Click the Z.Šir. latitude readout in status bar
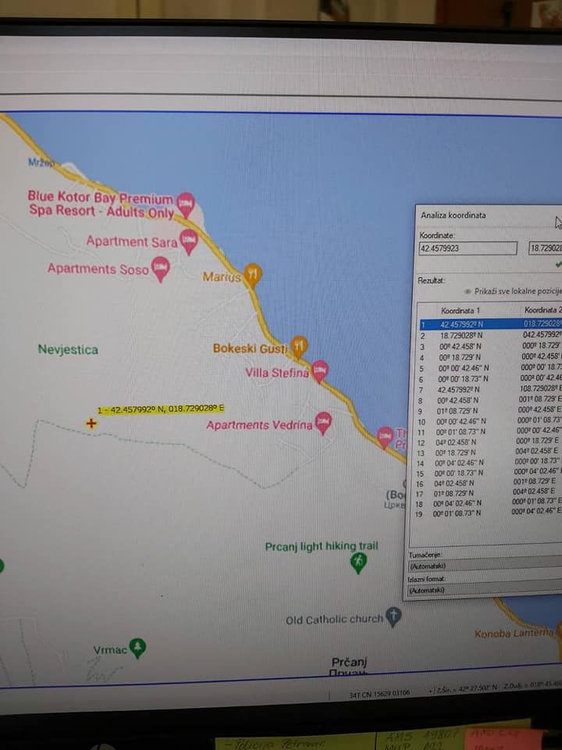562x750 pixels. point(464,687)
